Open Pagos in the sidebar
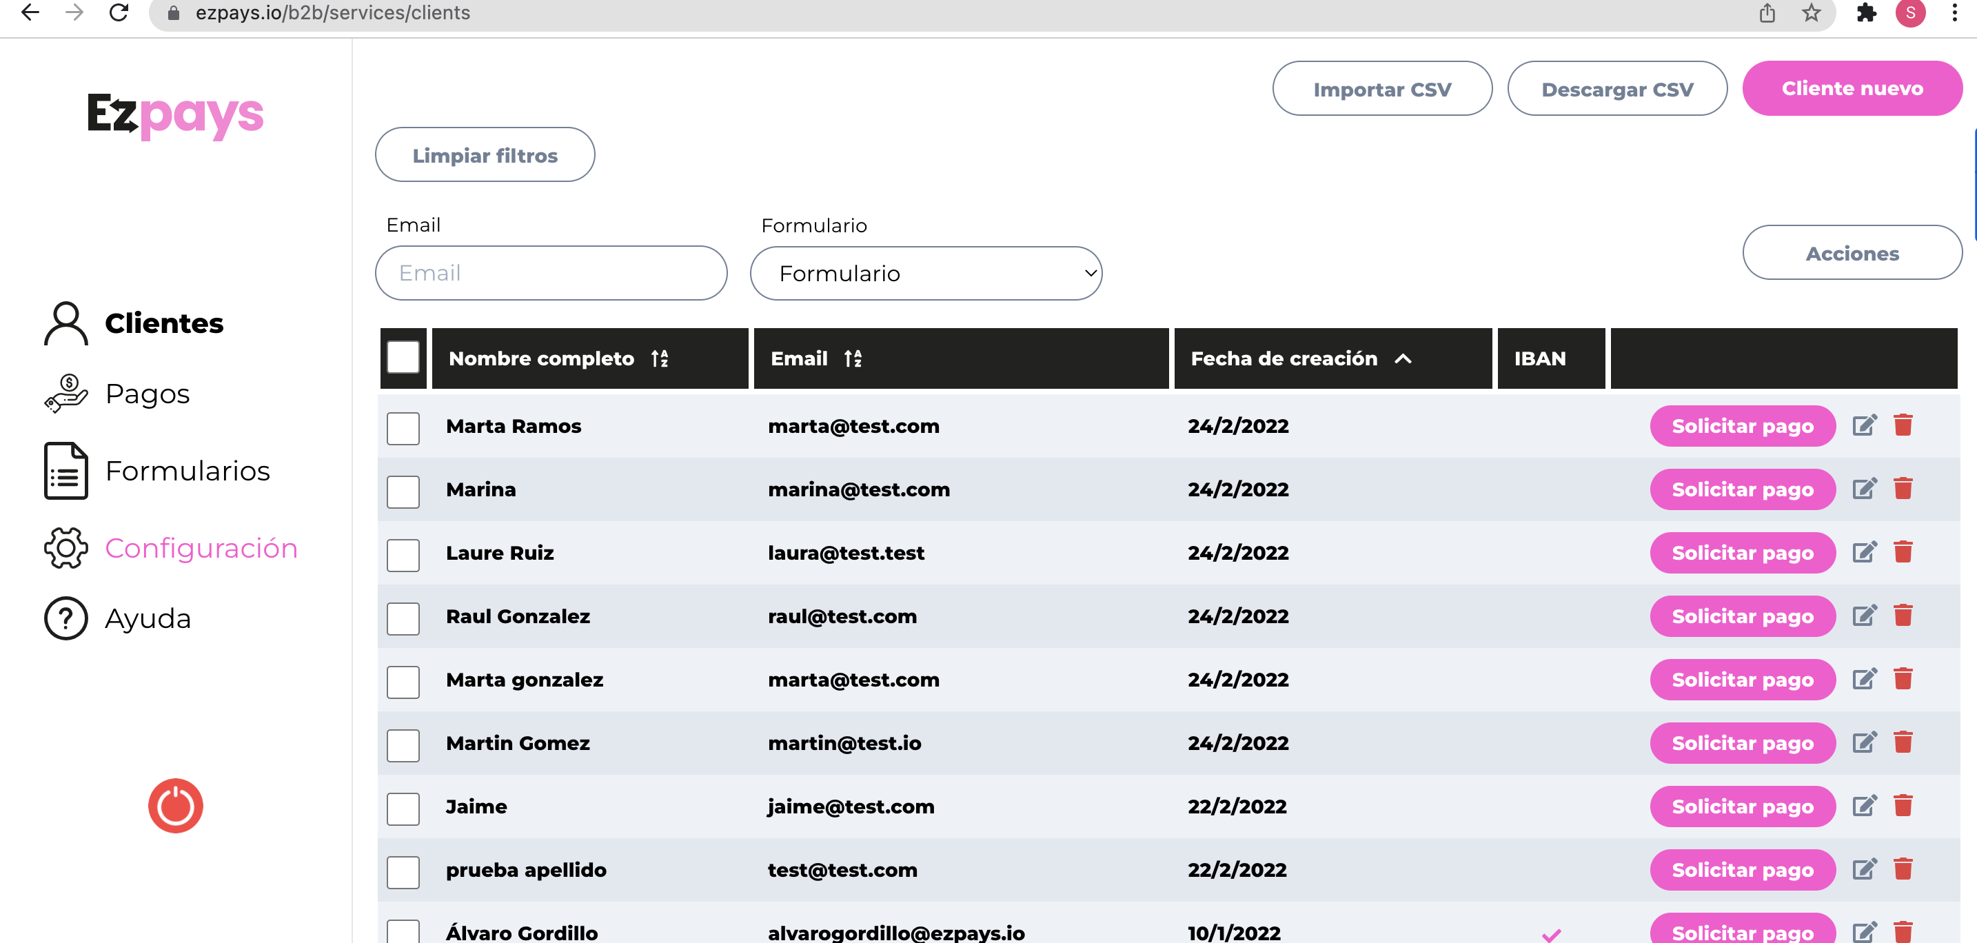1977x943 pixels. [147, 394]
